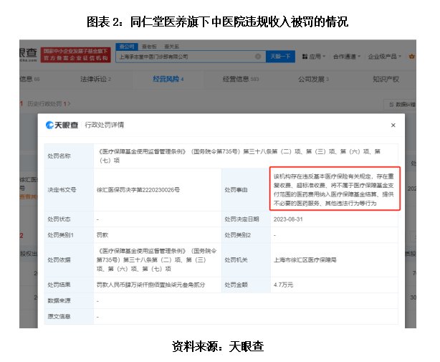Click the 数据来源 label cell

tap(69, 301)
